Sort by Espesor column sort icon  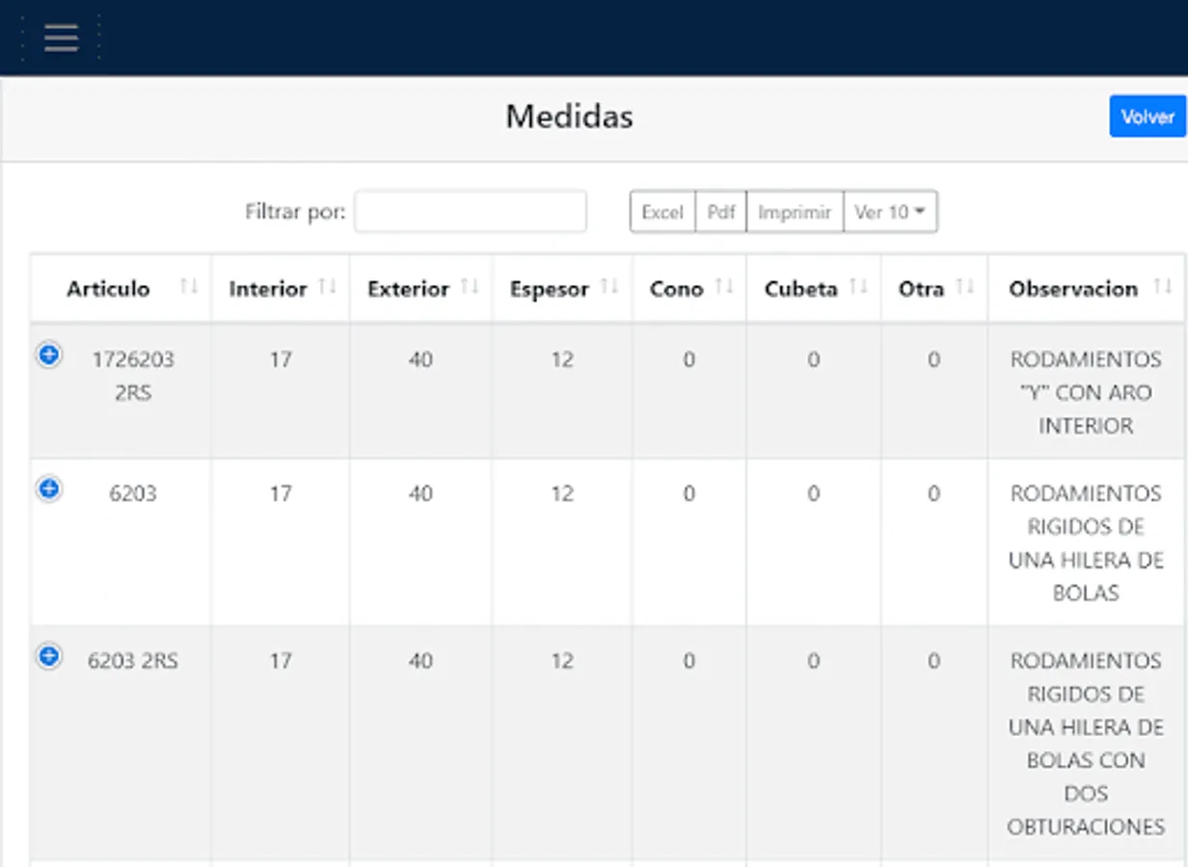point(609,287)
